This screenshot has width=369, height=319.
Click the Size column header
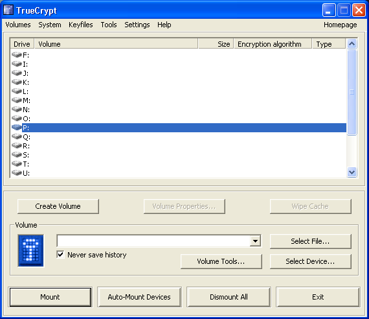(216, 44)
